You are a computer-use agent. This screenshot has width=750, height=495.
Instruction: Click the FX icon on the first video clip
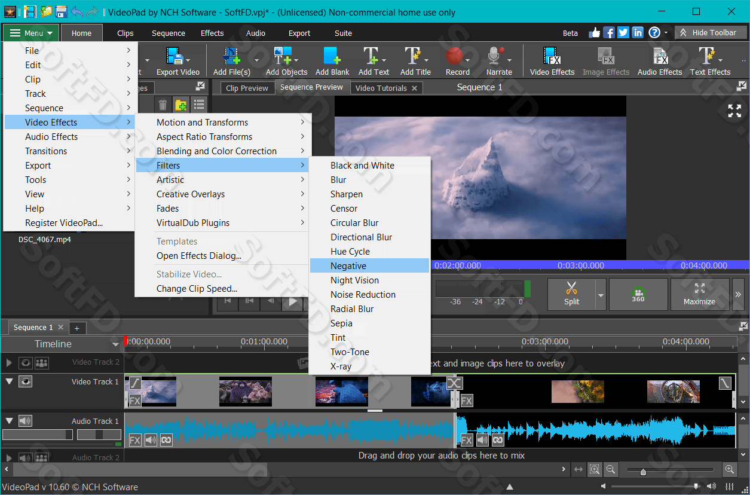[x=135, y=401]
